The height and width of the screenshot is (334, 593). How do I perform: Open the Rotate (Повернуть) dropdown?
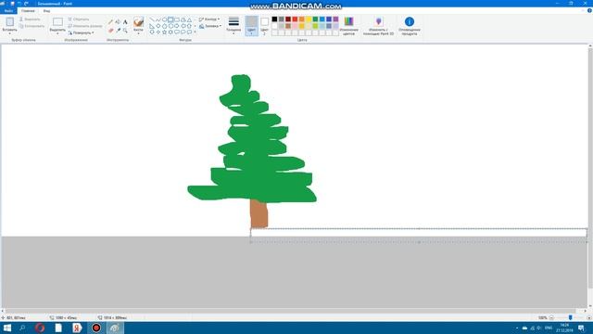pos(81,33)
